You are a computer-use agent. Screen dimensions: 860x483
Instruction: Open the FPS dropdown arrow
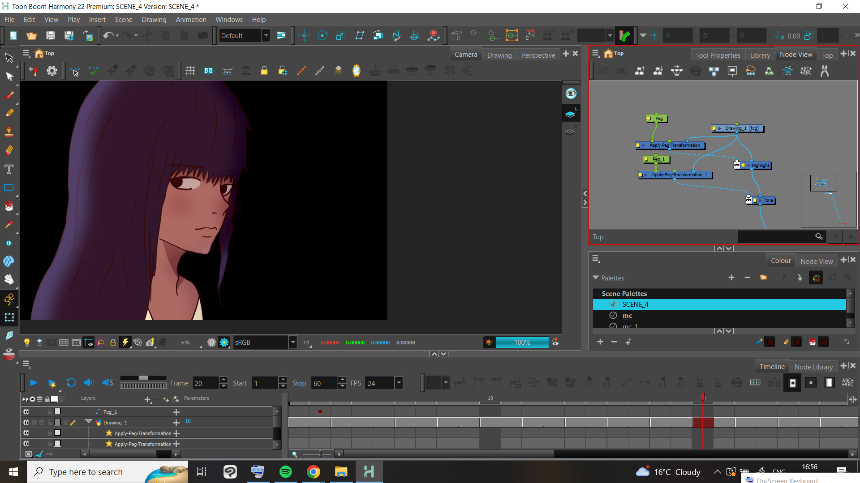point(399,383)
